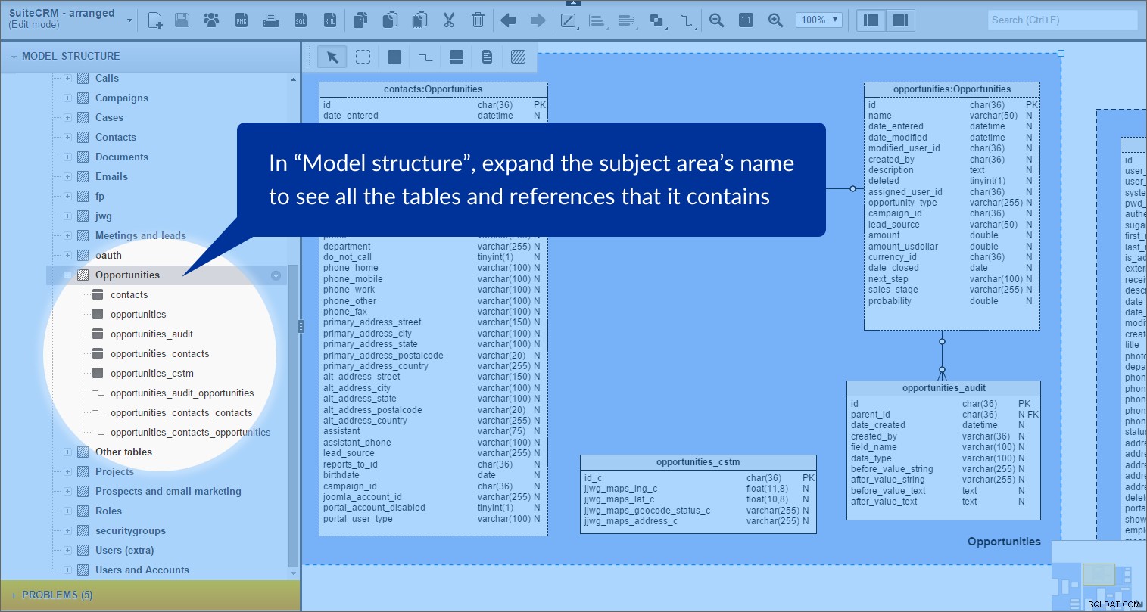Screen dimensions: 1147x612
Task: Copy selected objects
Action: point(361,20)
